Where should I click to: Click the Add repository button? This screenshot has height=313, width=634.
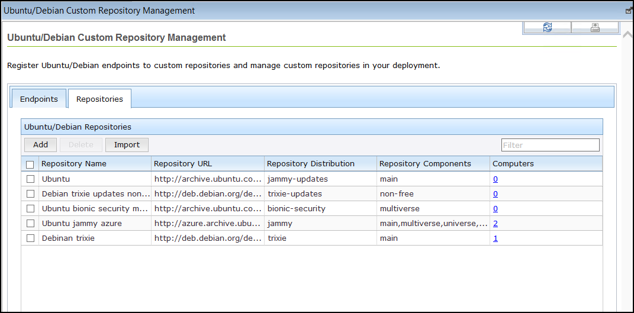pyautogui.click(x=40, y=145)
